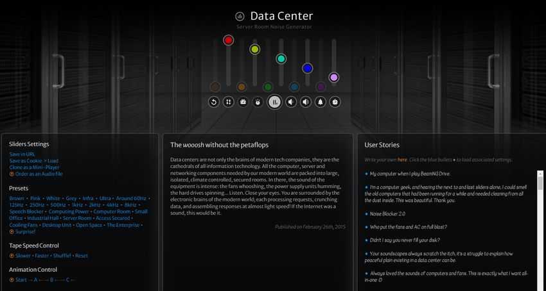Toggle the dim purple slider dot
This screenshot has width=546, height=291.
click(x=321, y=87)
